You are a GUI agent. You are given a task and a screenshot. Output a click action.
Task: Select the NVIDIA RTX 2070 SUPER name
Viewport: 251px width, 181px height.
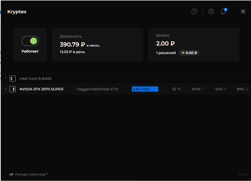[x=41, y=89]
